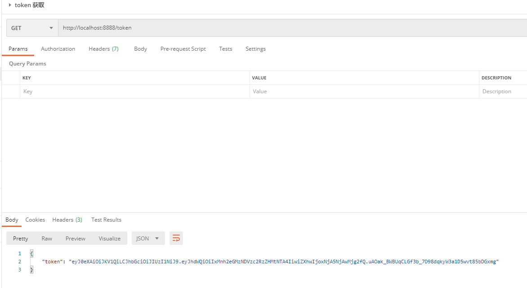The height and width of the screenshot is (288, 527).
Task: Click the closing brace on response line 3
Action: point(31,270)
